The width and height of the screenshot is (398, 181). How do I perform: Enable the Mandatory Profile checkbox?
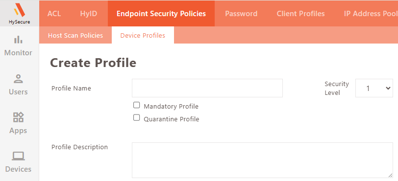[137, 105]
